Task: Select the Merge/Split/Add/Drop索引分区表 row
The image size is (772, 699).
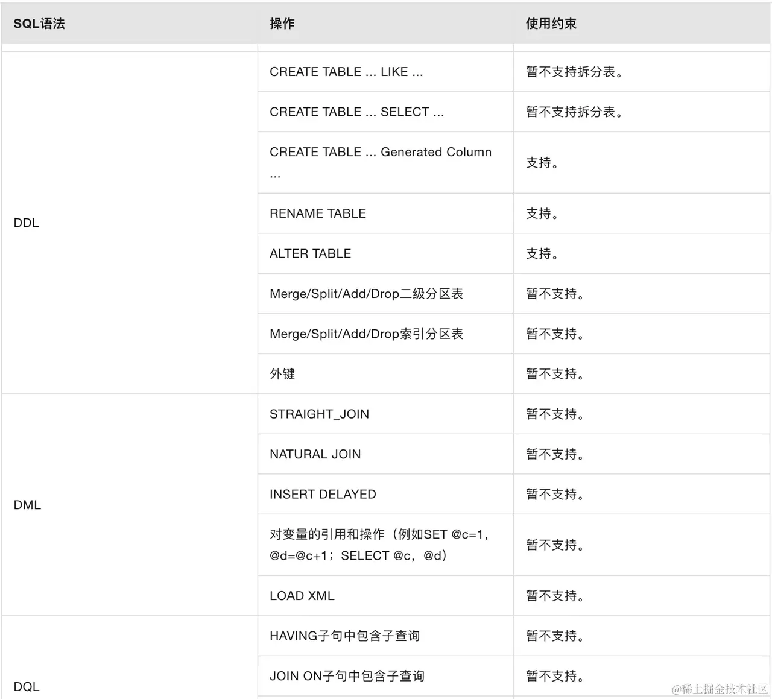Action: pos(366,334)
